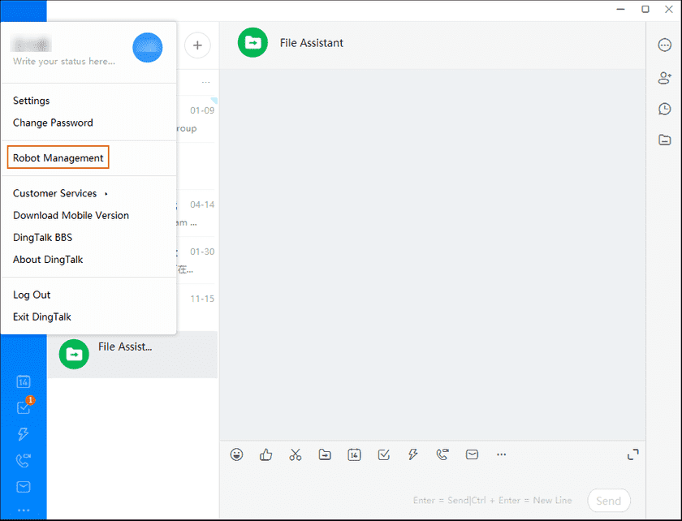682x521 pixels.
Task: Click the 'Write your status here' field
Action: click(x=64, y=61)
